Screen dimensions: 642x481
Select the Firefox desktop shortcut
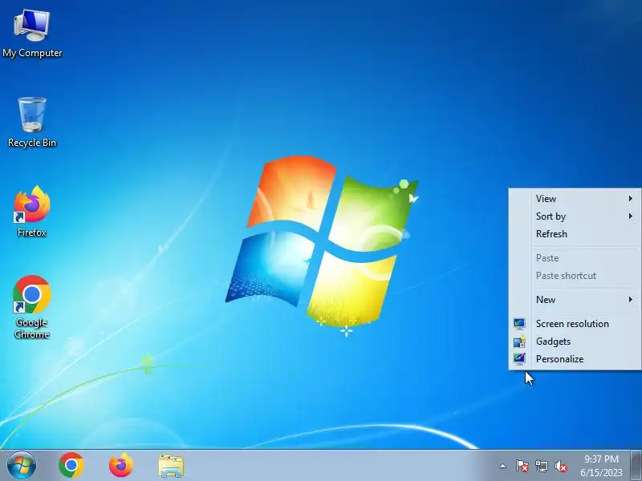[32, 212]
